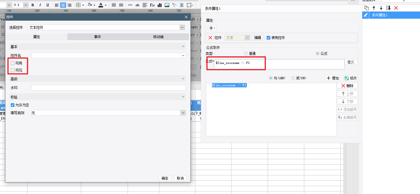Open the border style dropdown arrow
The image size is (420, 194).
[x=83, y=5]
